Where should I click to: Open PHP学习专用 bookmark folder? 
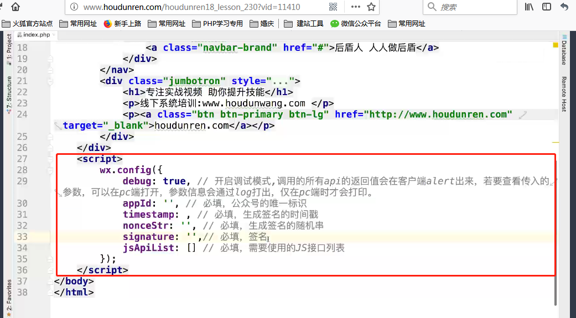point(217,23)
